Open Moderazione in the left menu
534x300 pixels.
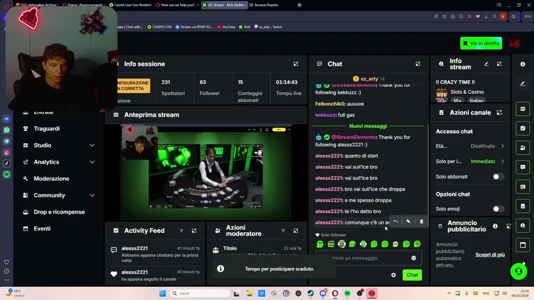[51, 179]
